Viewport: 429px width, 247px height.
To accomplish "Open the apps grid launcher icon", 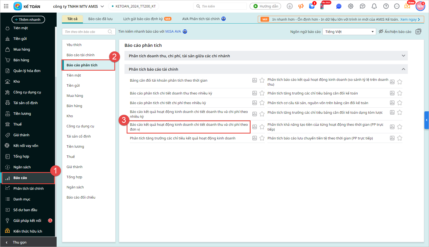I will pyautogui.click(x=6, y=6).
